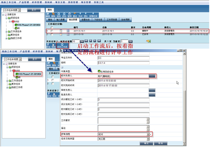Check the checkbox for row 2011-5-19
Screen dimensions: 210x152
52,34
